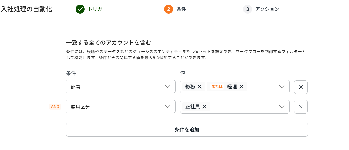Screen dimensions: 349x150
Task: Jump to the アクション step
Action: tap(267, 9)
